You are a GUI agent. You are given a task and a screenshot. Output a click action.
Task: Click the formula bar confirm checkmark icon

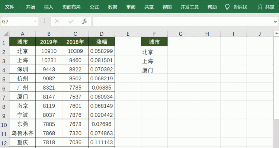[x=71, y=22]
